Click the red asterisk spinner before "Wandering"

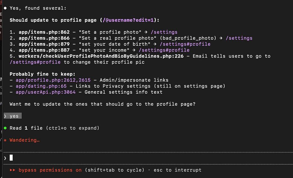point(5,140)
